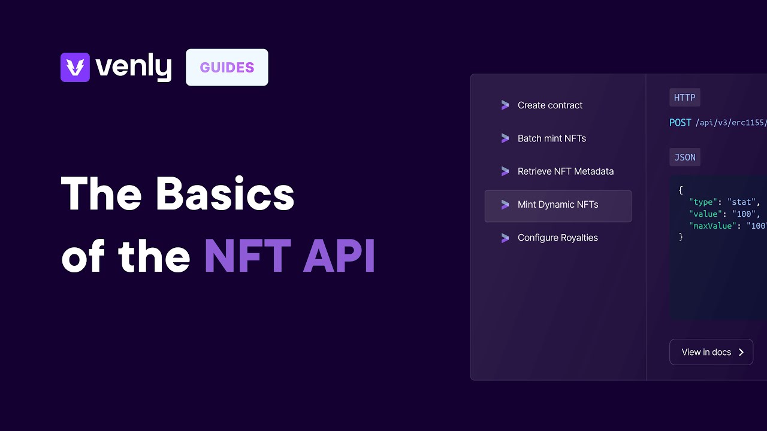
Task: Click the arrow icon beside Batch mint NFTs
Action: (x=505, y=138)
